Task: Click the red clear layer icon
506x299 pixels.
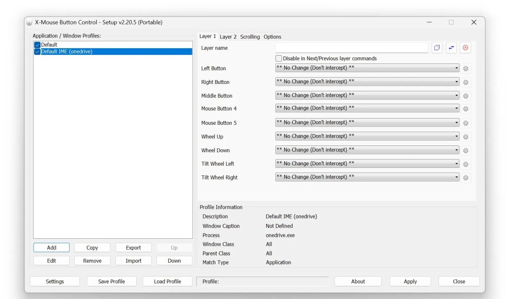Action: tap(465, 47)
